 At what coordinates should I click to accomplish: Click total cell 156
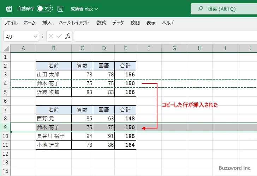125,75
